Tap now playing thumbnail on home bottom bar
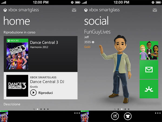The height and width of the screenshot is (122, 162). (4, 116)
